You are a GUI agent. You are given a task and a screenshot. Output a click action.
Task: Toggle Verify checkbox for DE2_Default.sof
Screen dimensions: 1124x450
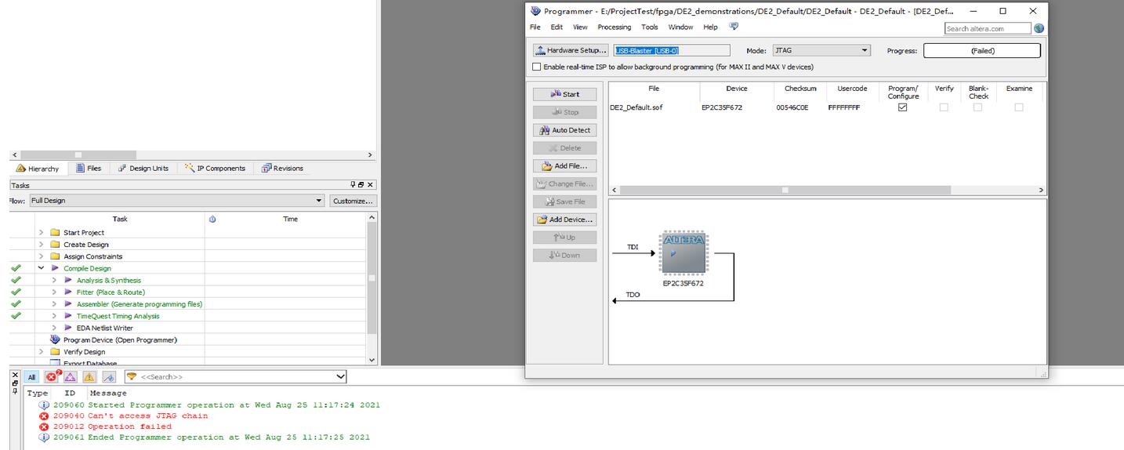point(944,107)
